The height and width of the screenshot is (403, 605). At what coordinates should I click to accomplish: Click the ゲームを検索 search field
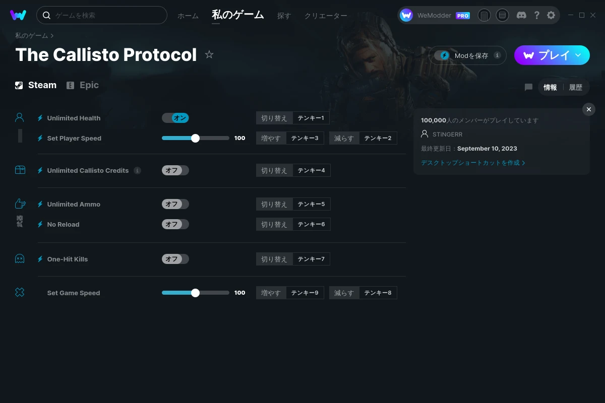coord(102,15)
